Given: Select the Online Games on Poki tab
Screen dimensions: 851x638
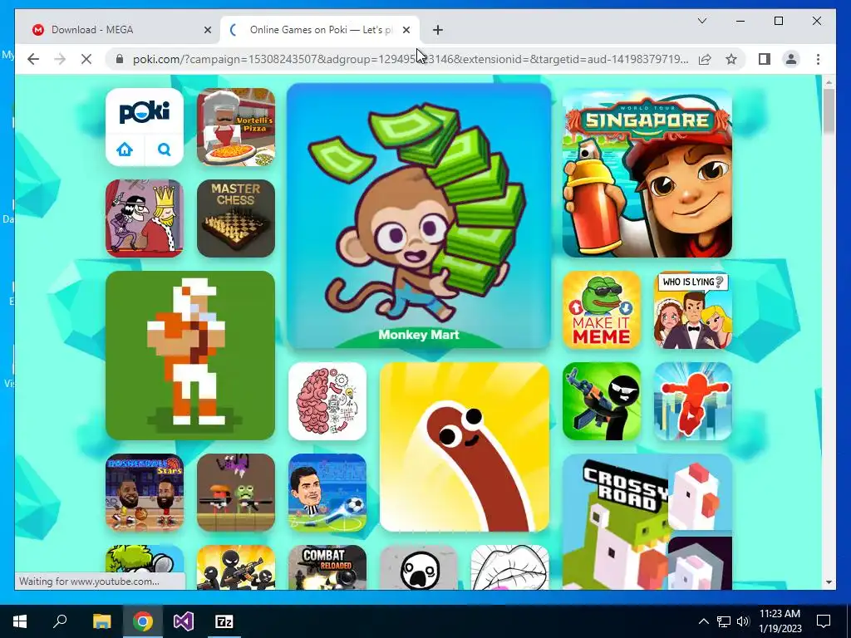Looking at the screenshot, I should (319, 30).
